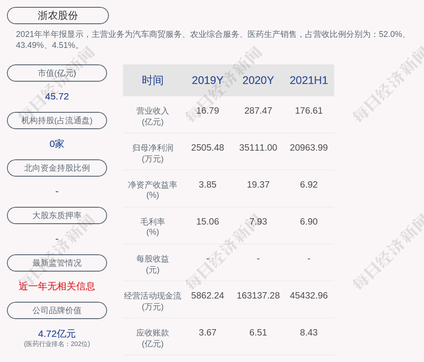Click the 45.72 market value figure
Screen dimensions: 424x362
(x=57, y=96)
